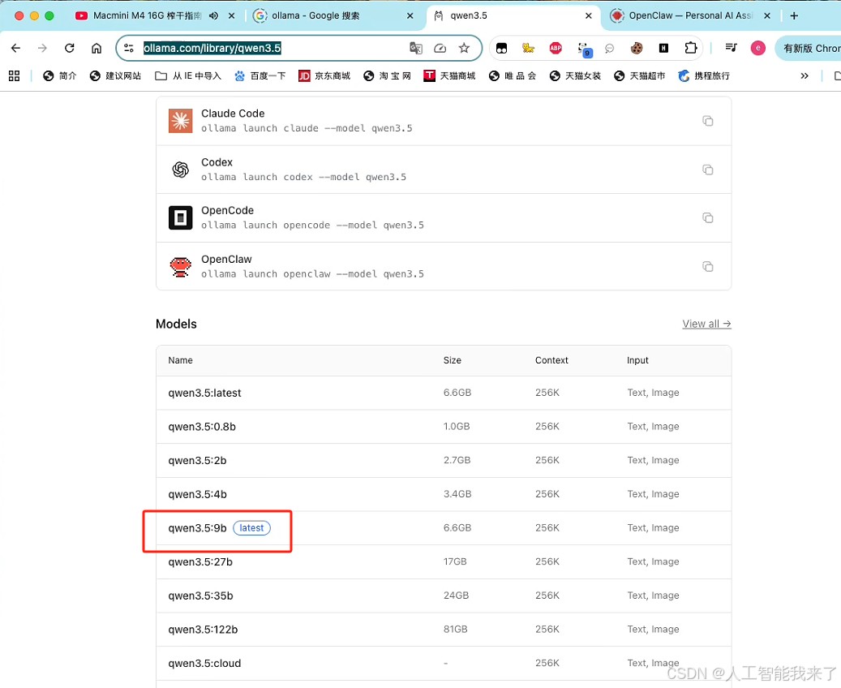841x688 pixels.
Task: Click Claude Code command text
Action: (x=307, y=128)
